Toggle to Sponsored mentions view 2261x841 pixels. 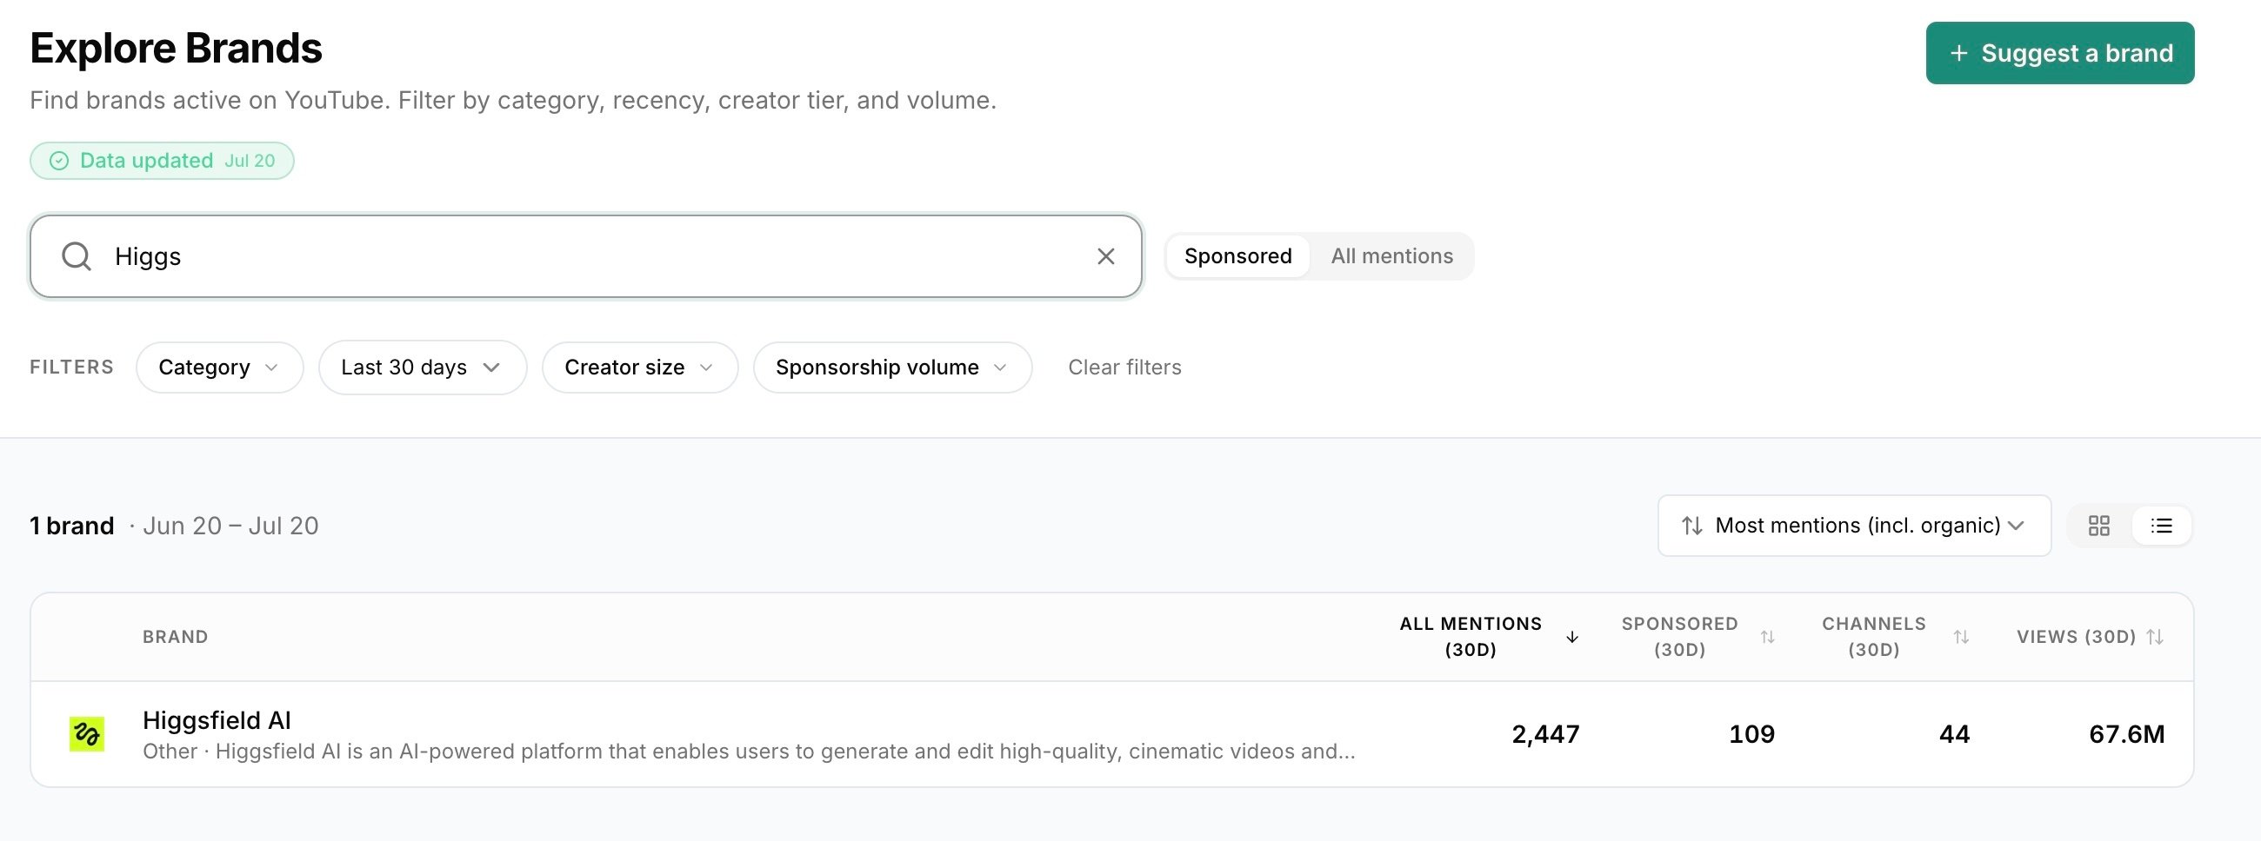[x=1237, y=256]
